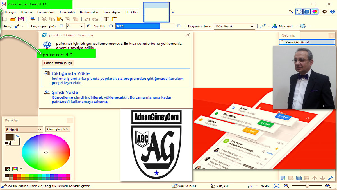Open the Dosya menu

(10, 12)
